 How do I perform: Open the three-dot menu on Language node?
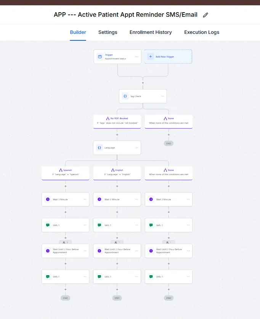click(x=136, y=148)
